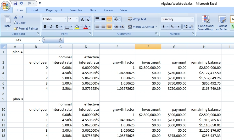Viewport: 234px width, 140px height.
Task: Apply Percent Style formatting
Action: (173, 27)
